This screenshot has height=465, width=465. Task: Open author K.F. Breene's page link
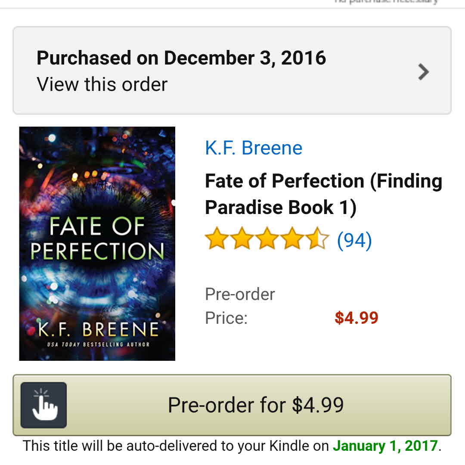click(254, 148)
